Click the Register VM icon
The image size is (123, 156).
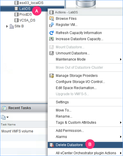coord(52,25)
